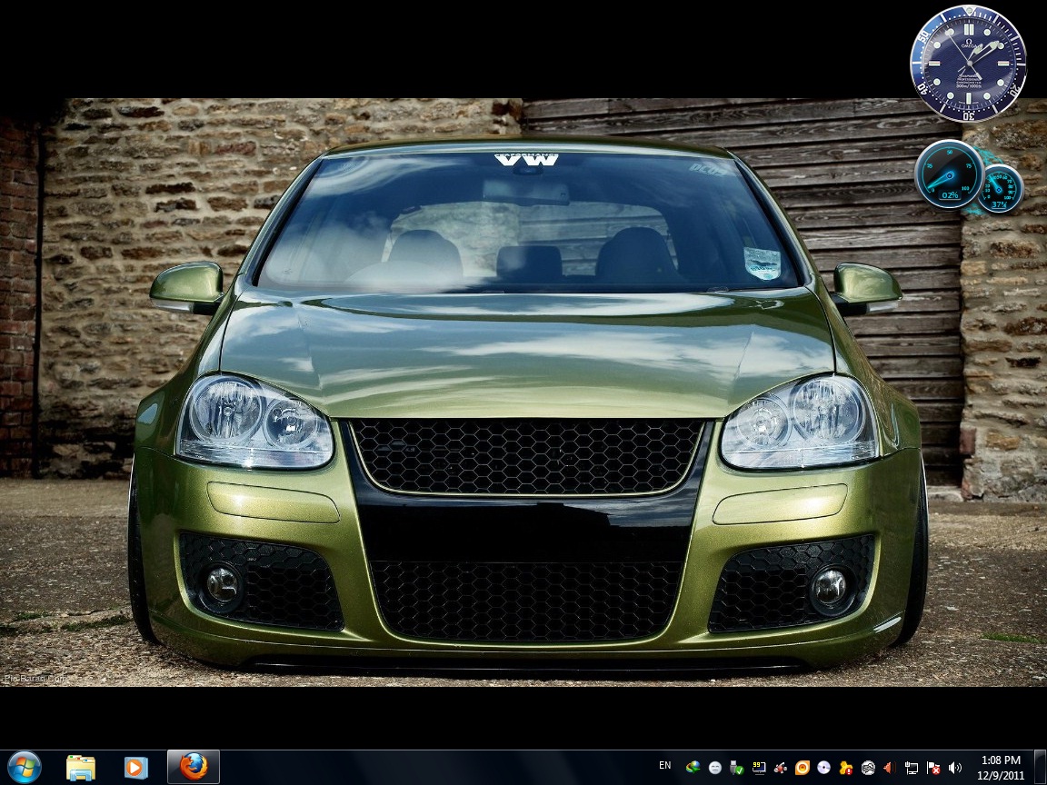Open the Windows Start menu
The image size is (1047, 785).
(x=25, y=767)
